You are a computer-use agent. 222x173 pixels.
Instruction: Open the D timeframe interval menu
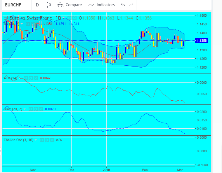pyautogui.click(x=37, y=5)
